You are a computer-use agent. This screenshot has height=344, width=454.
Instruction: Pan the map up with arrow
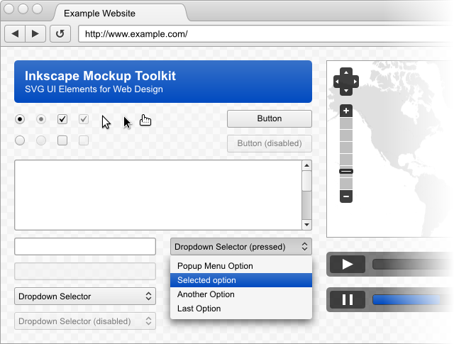point(346,72)
